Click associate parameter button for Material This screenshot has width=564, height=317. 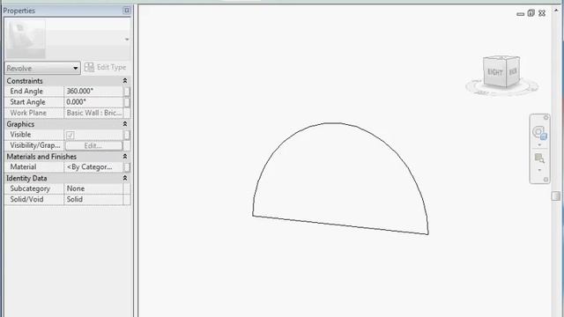(127, 167)
